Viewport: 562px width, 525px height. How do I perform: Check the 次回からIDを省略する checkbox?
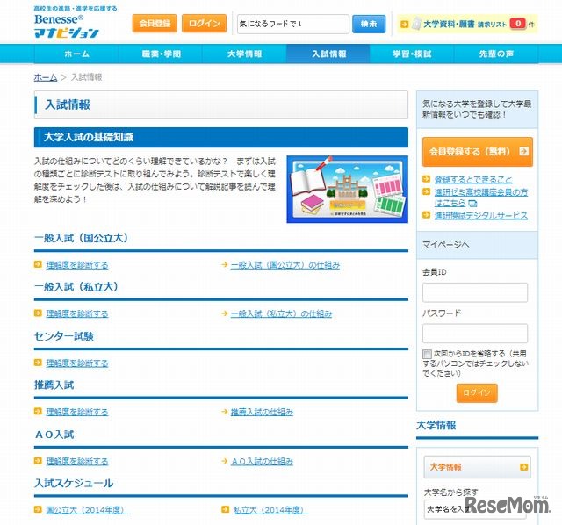click(x=427, y=354)
